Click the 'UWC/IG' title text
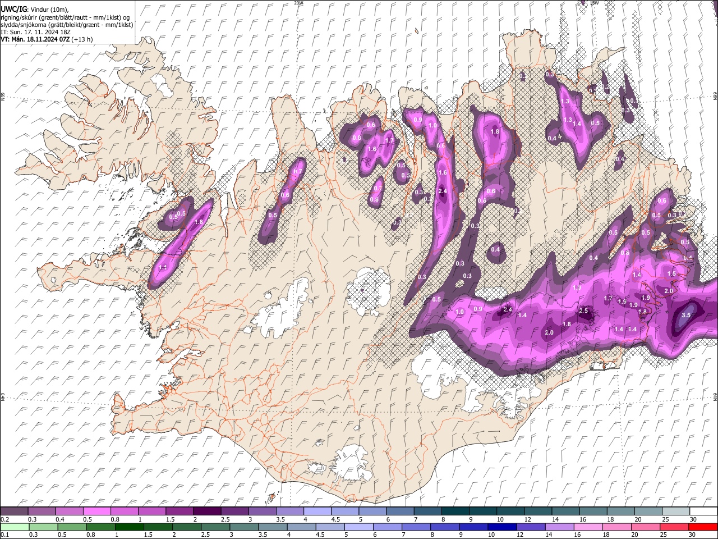 pyautogui.click(x=13, y=9)
